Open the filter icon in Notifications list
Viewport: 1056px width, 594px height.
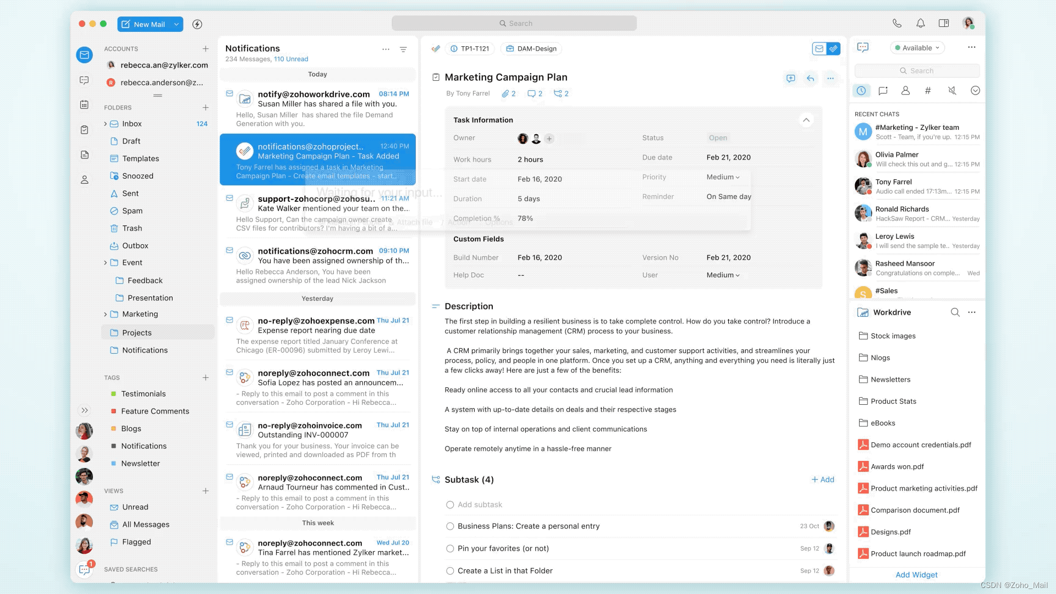coord(403,50)
